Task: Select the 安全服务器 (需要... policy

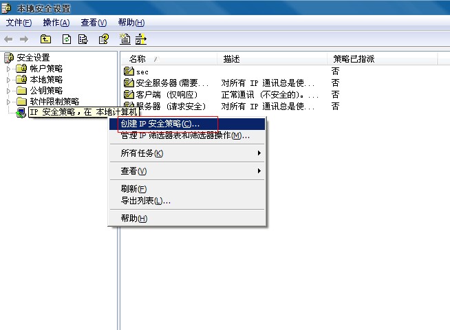Action: [x=172, y=83]
